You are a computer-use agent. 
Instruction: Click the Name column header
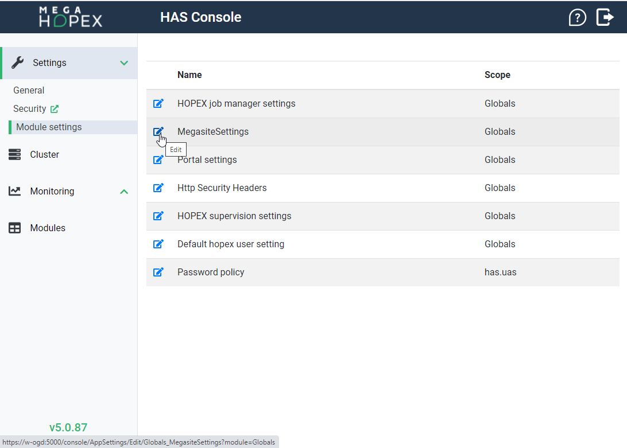(189, 75)
